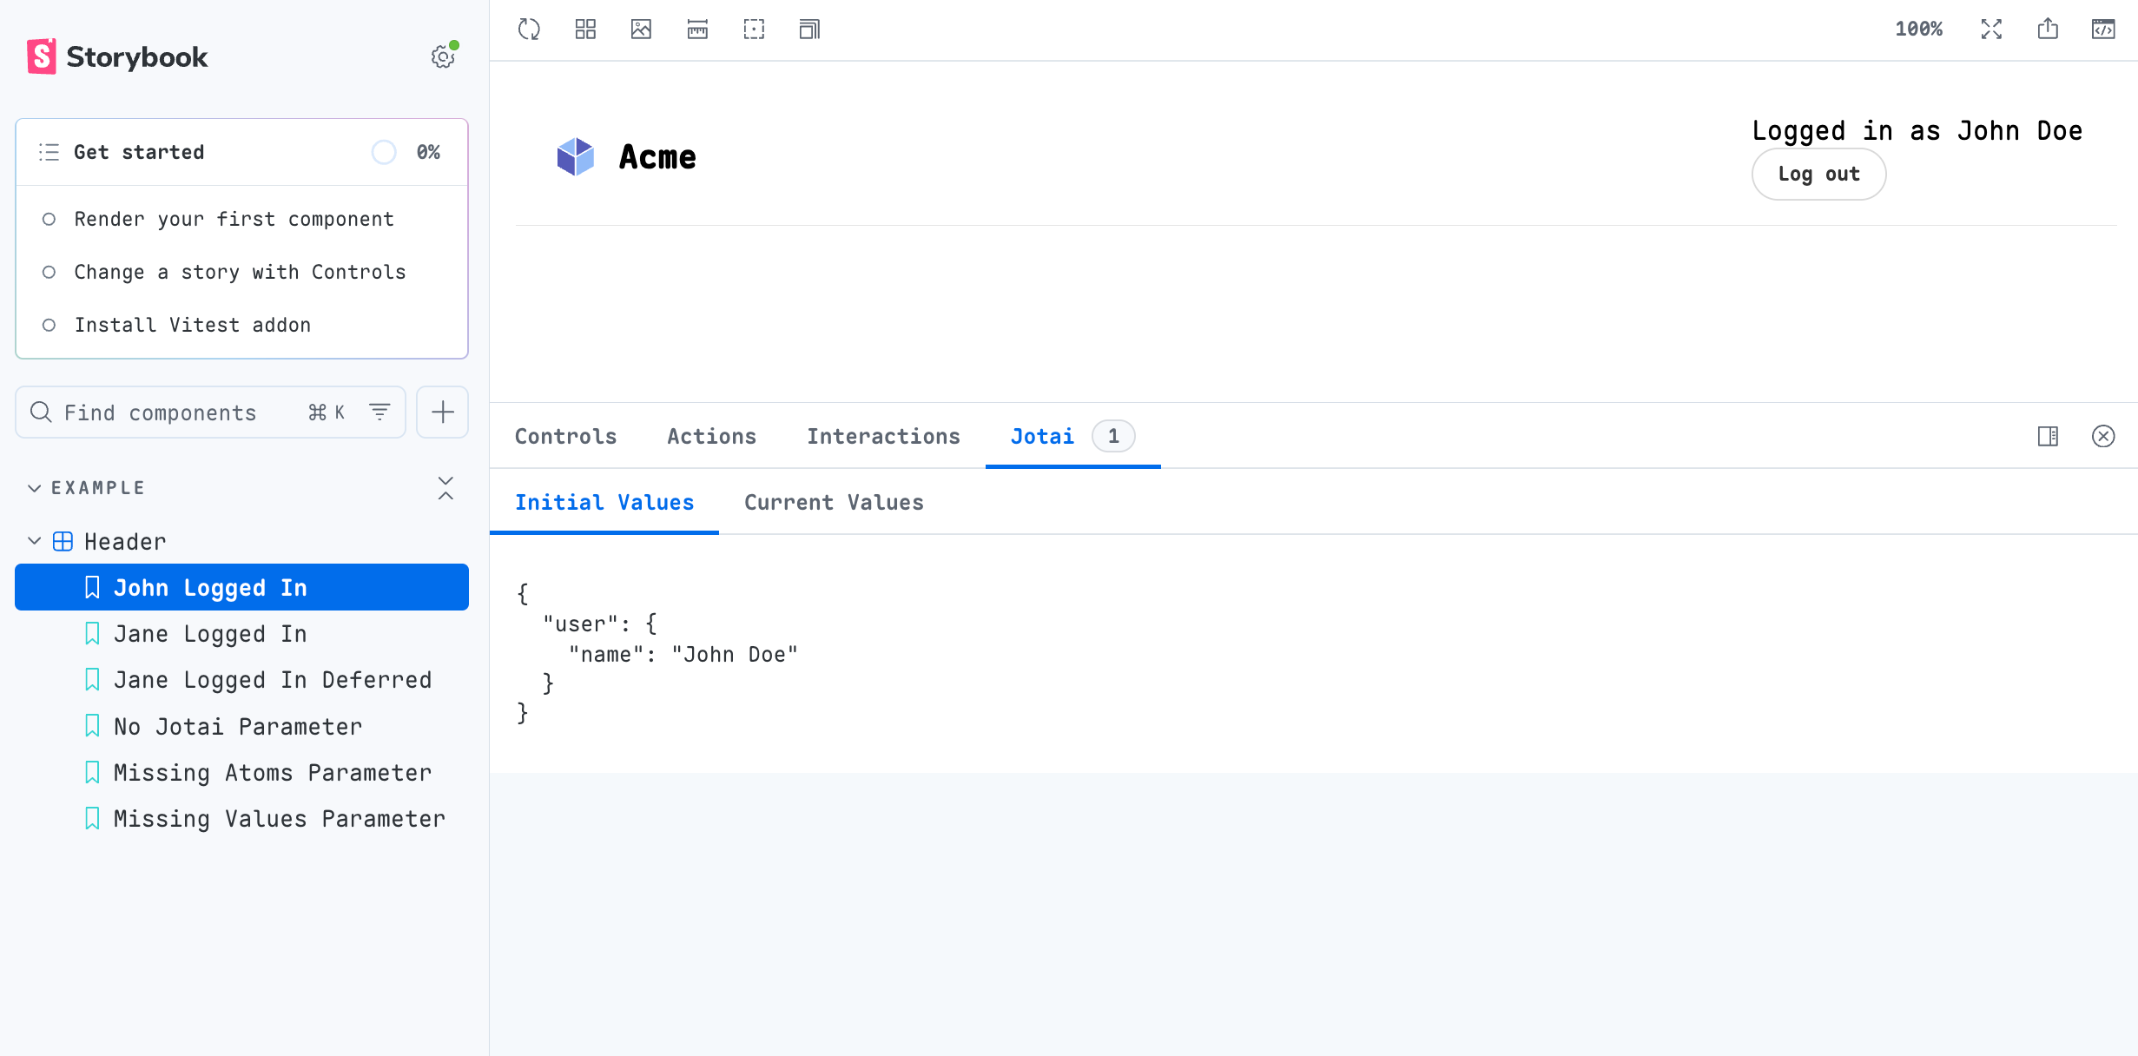Toggle the grid view toolbar icon
Screen dimensions: 2138x1056
pyautogui.click(x=585, y=30)
